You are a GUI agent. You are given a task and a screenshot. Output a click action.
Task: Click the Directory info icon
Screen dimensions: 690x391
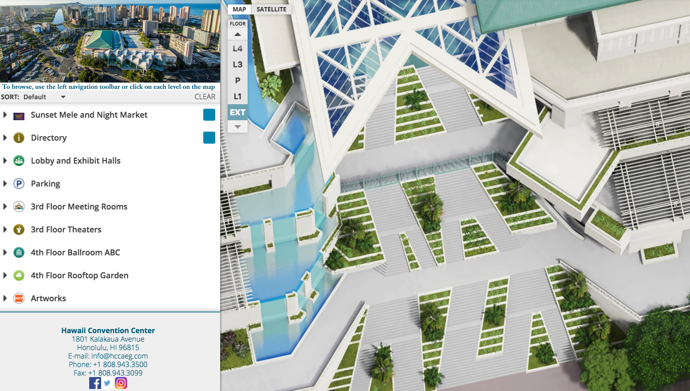pos(19,138)
